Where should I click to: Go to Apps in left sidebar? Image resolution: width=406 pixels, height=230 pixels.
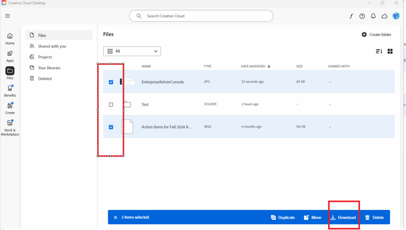pos(10,56)
